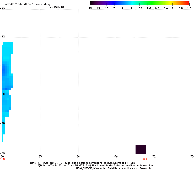
Task: Click the Data buffer 22 hrs note line
Action: (95, 166)
